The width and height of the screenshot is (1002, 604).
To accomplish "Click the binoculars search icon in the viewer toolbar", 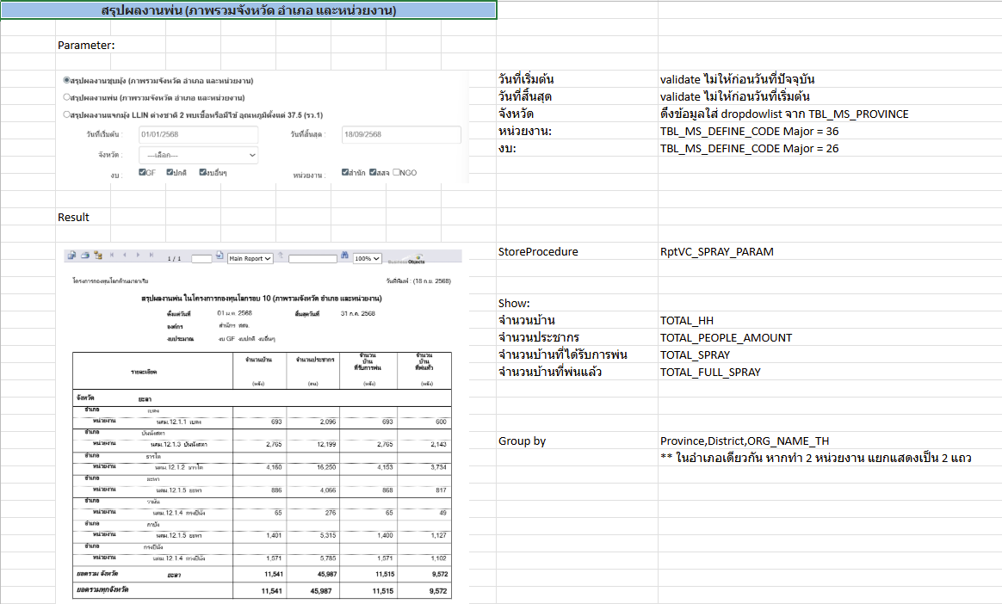I will (x=344, y=256).
